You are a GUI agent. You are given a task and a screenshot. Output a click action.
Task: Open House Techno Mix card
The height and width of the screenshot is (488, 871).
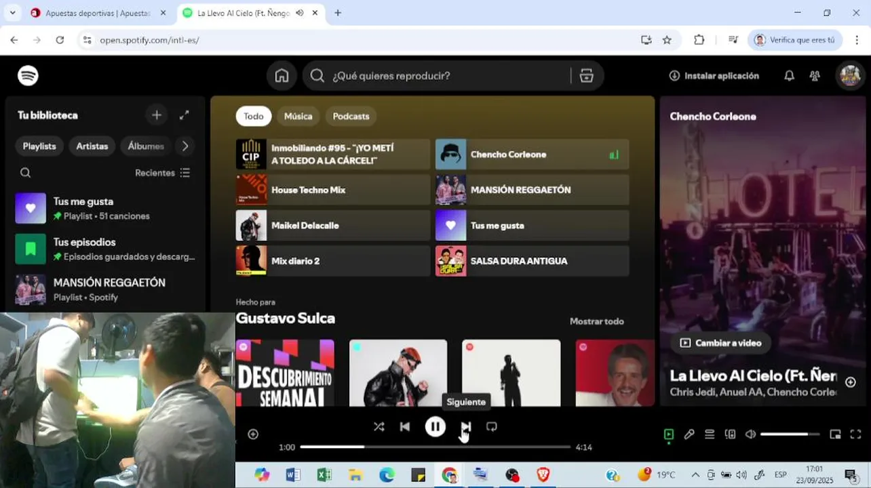point(333,190)
